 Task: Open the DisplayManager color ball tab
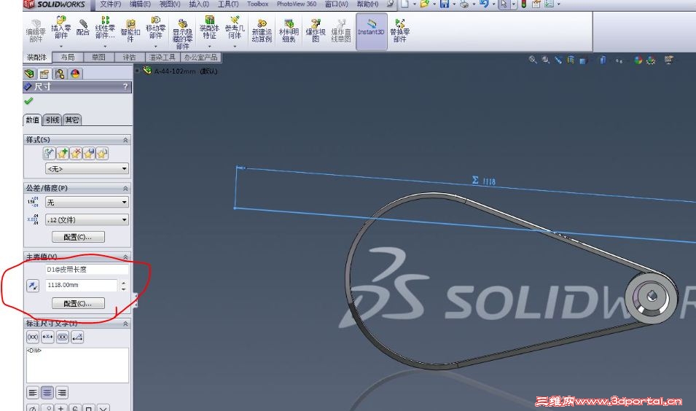tap(75, 74)
